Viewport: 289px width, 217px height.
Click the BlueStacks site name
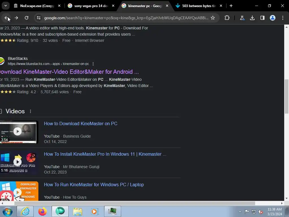tap(18, 58)
